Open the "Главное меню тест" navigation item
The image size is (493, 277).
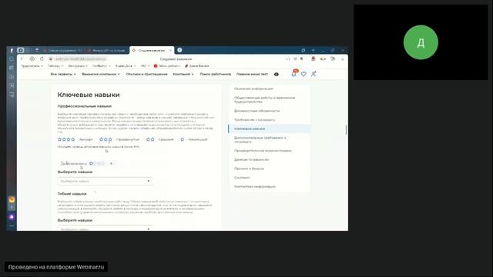coord(252,75)
